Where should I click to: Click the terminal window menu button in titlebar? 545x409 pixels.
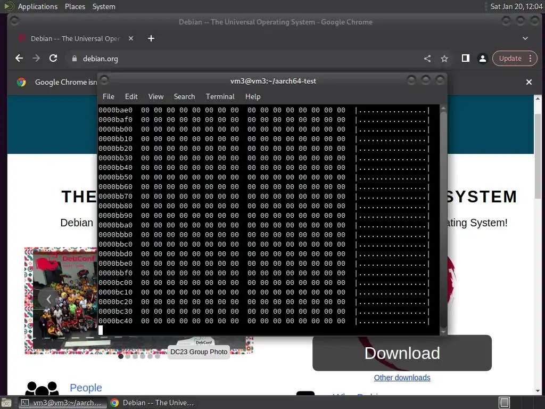pos(104,80)
